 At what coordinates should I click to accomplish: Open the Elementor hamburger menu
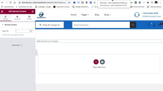tap(2, 11)
